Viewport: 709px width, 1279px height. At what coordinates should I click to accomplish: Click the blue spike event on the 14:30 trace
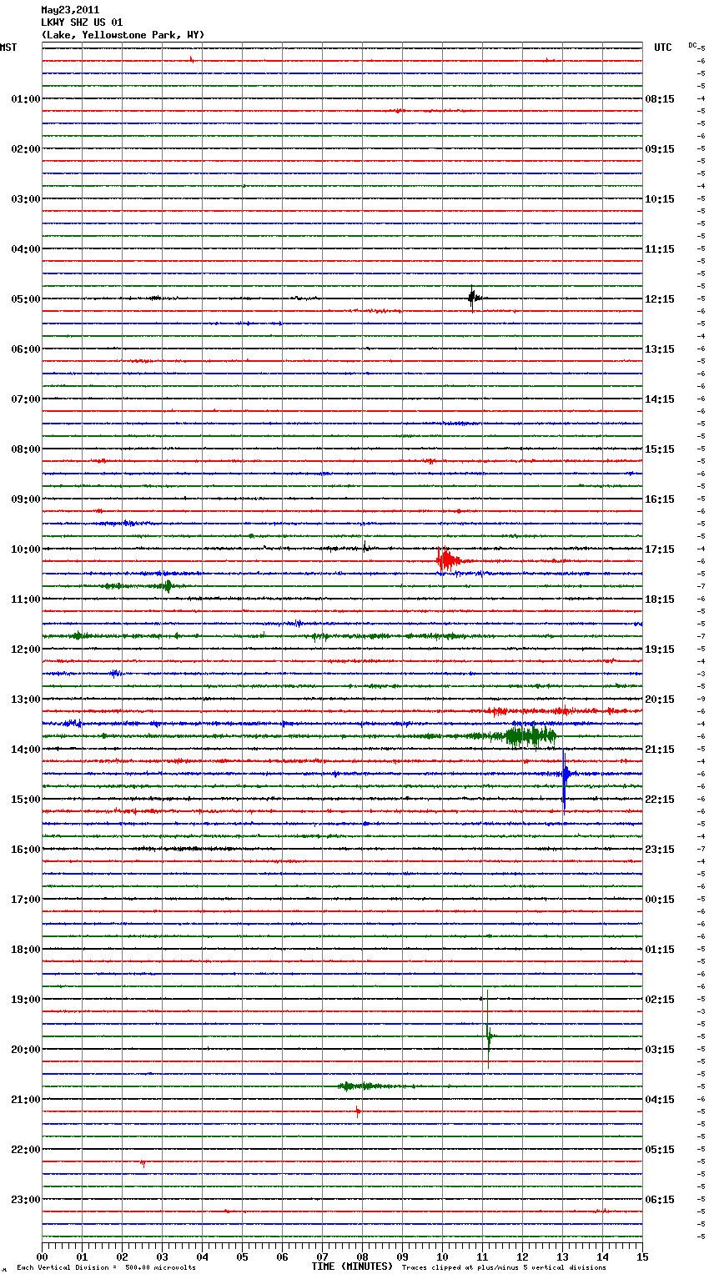click(x=566, y=779)
